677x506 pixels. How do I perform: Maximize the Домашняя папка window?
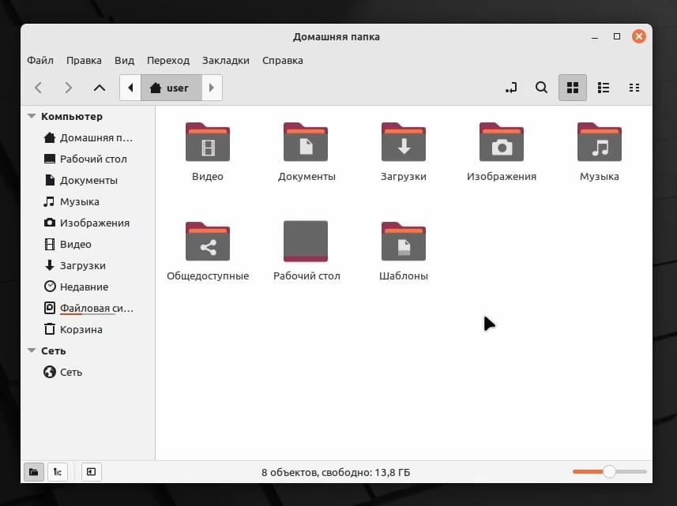(617, 36)
